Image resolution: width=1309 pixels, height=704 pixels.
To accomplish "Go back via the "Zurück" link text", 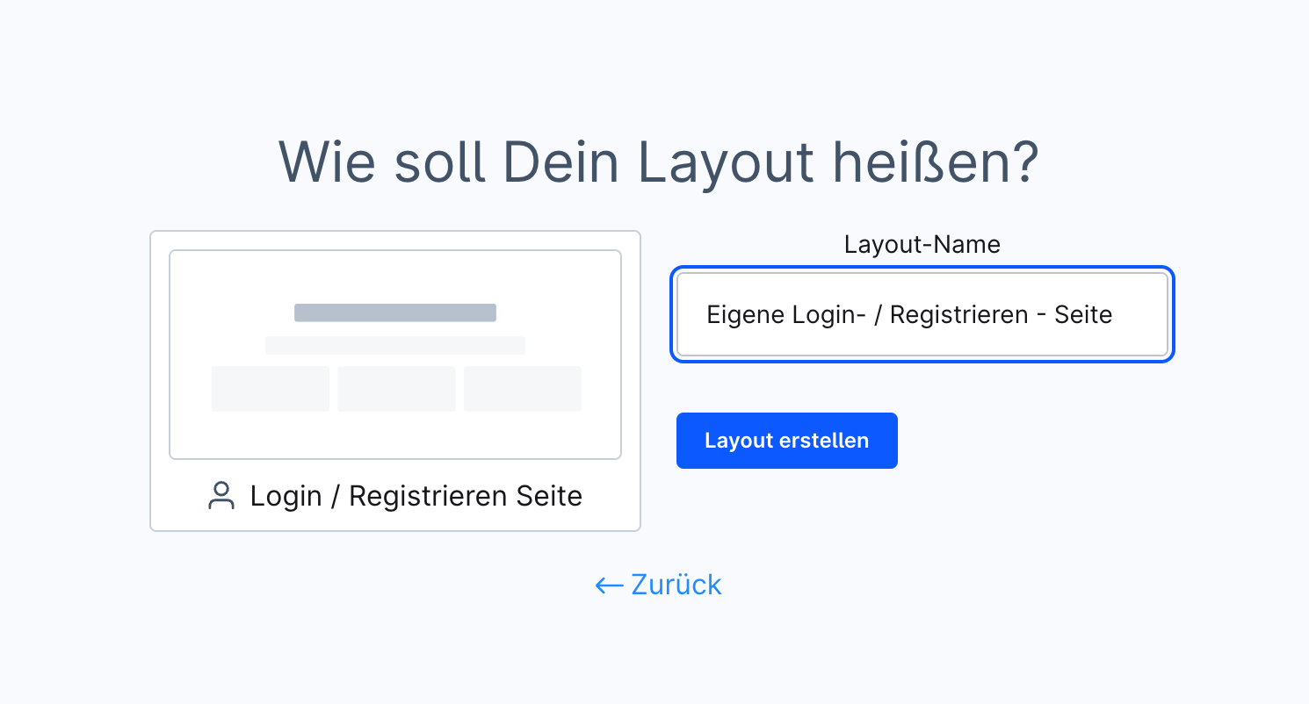I will (676, 585).
